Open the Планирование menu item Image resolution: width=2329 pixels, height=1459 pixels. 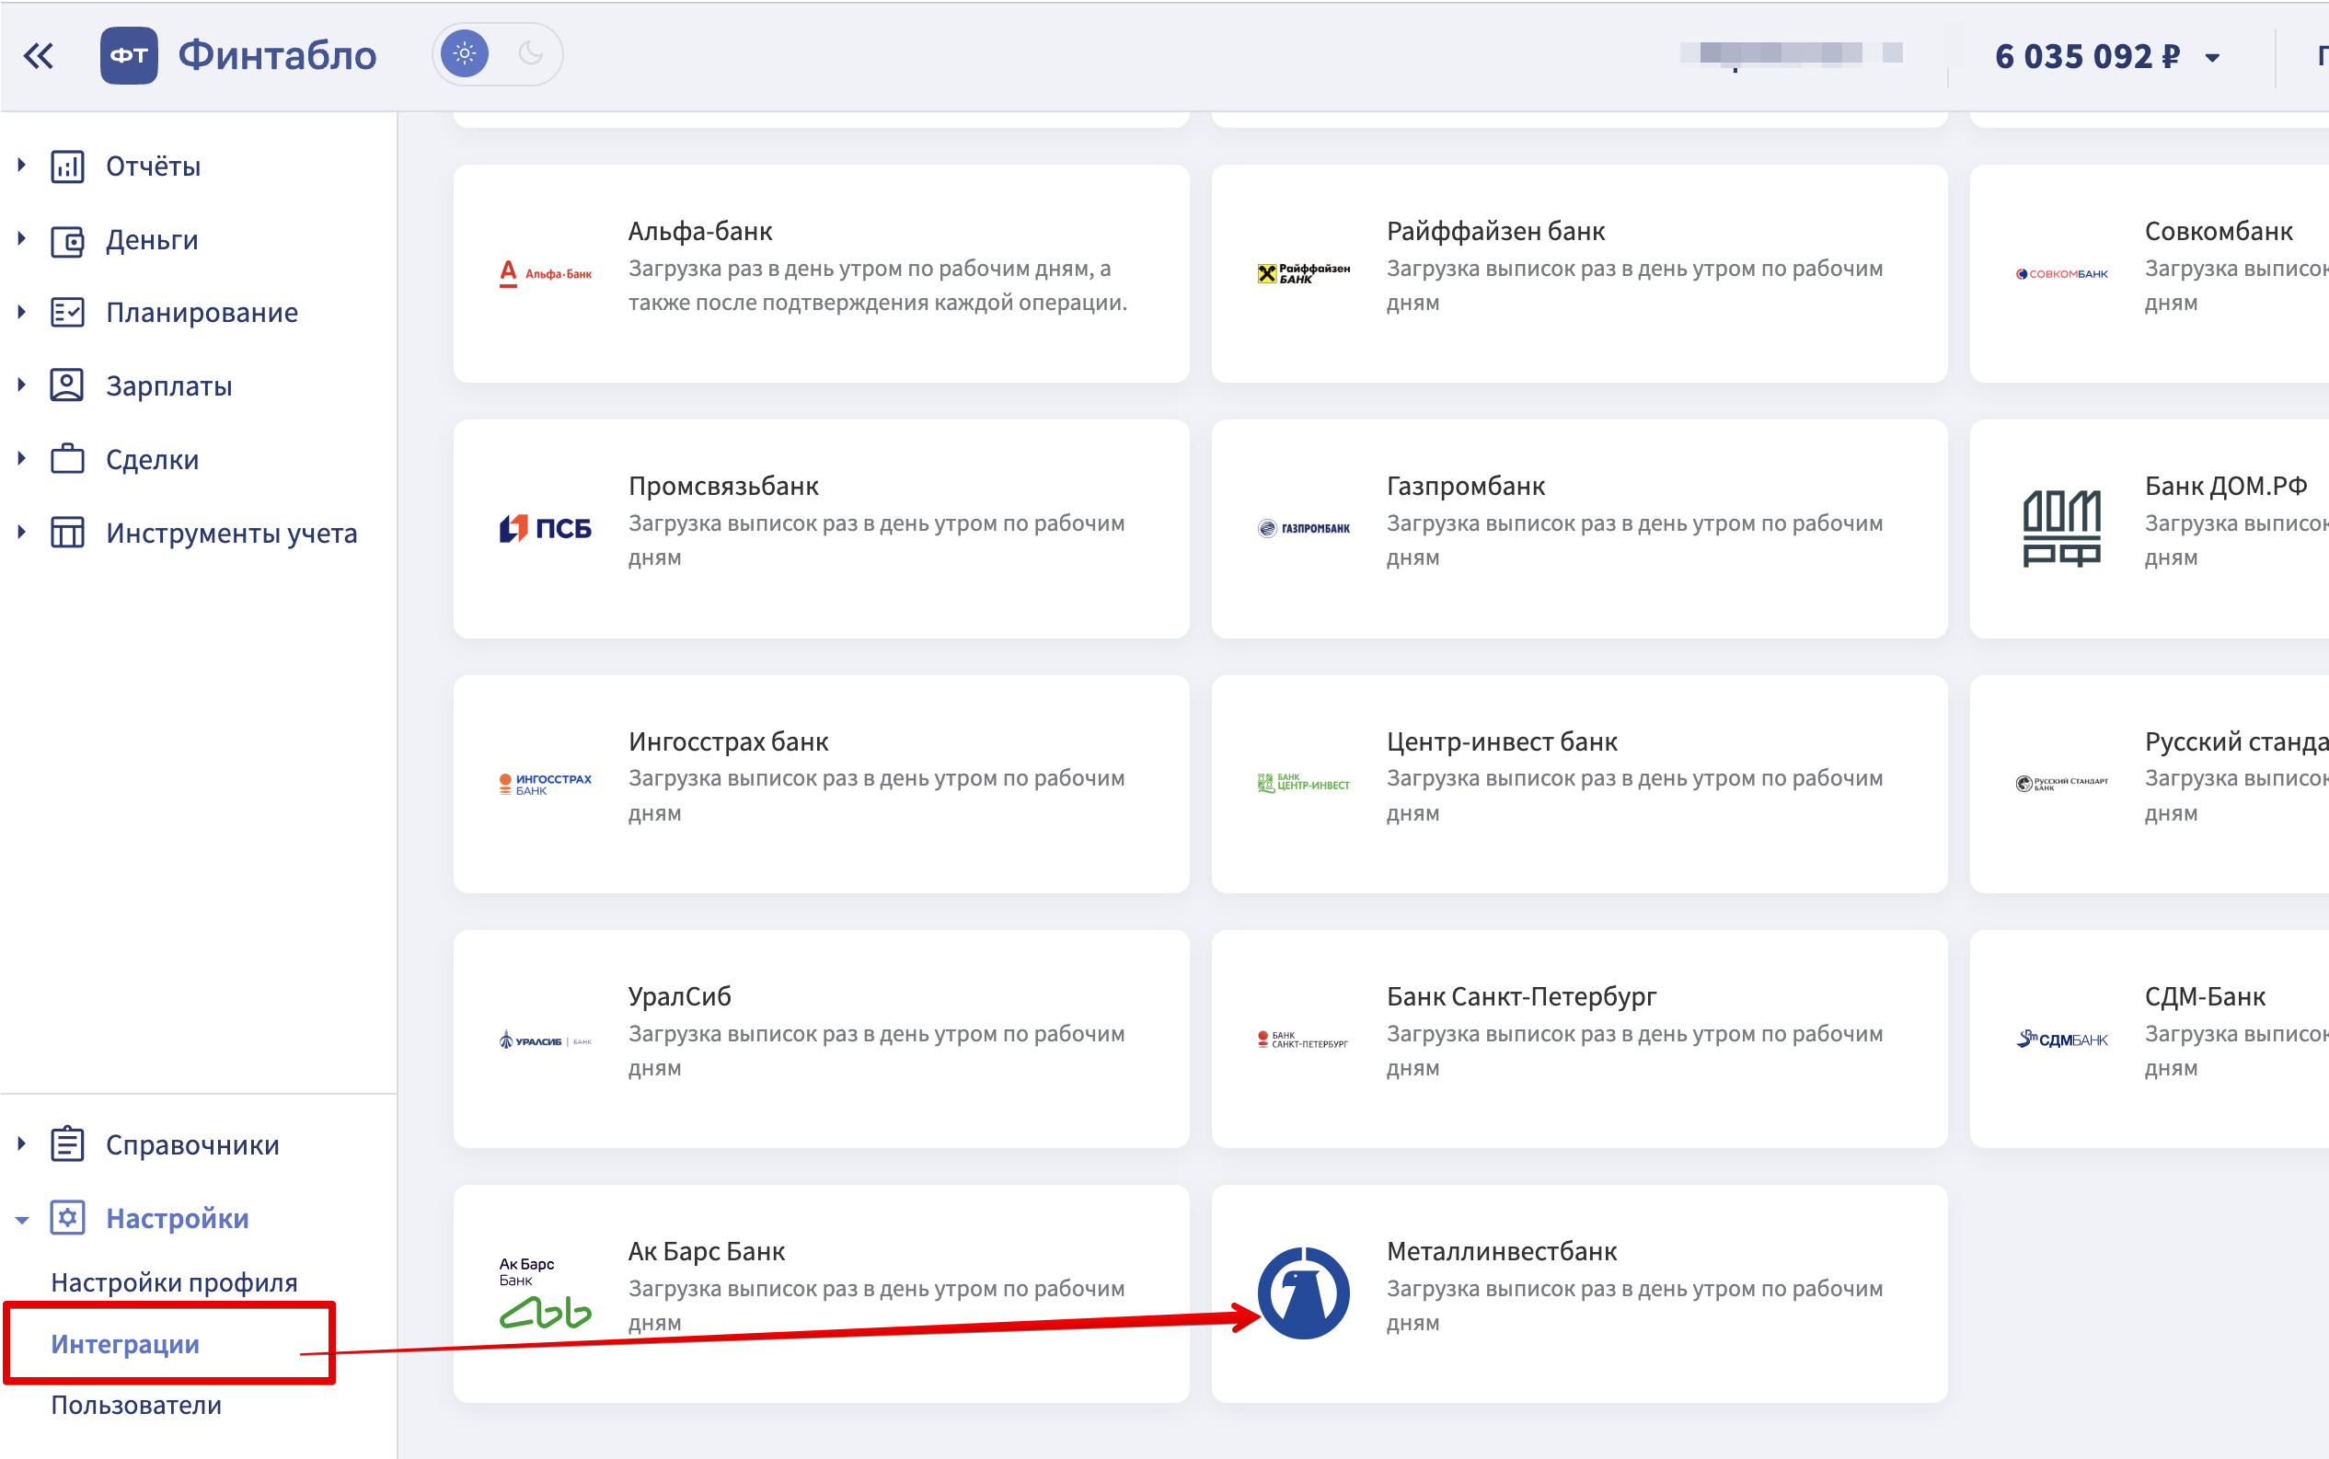pos(202,313)
